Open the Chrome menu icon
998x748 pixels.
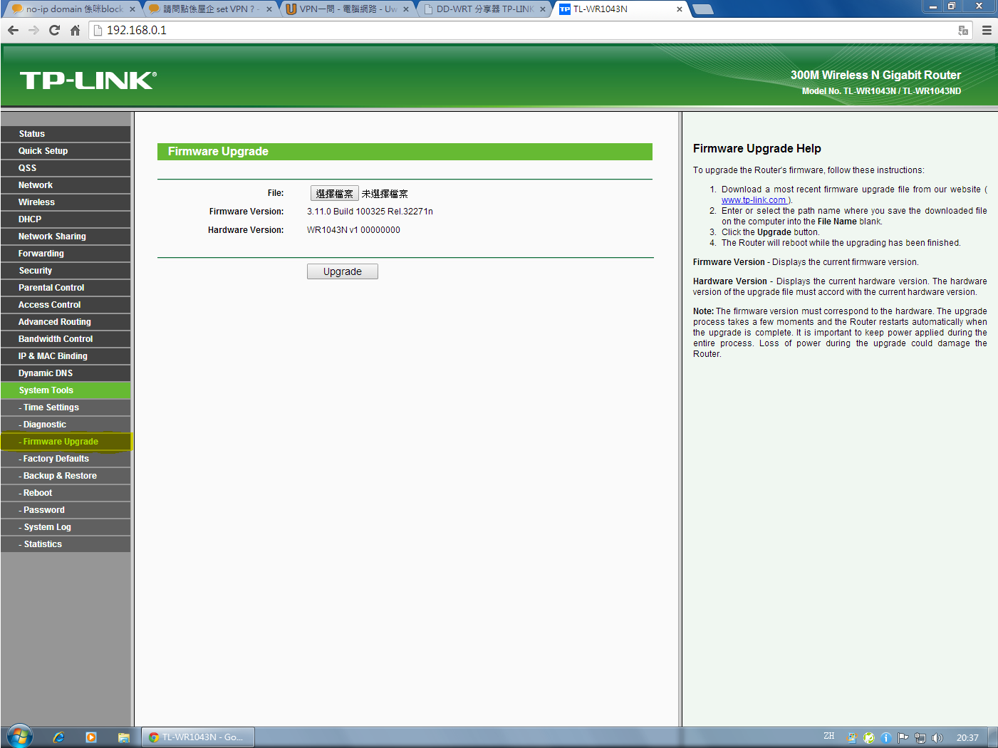coord(987,30)
